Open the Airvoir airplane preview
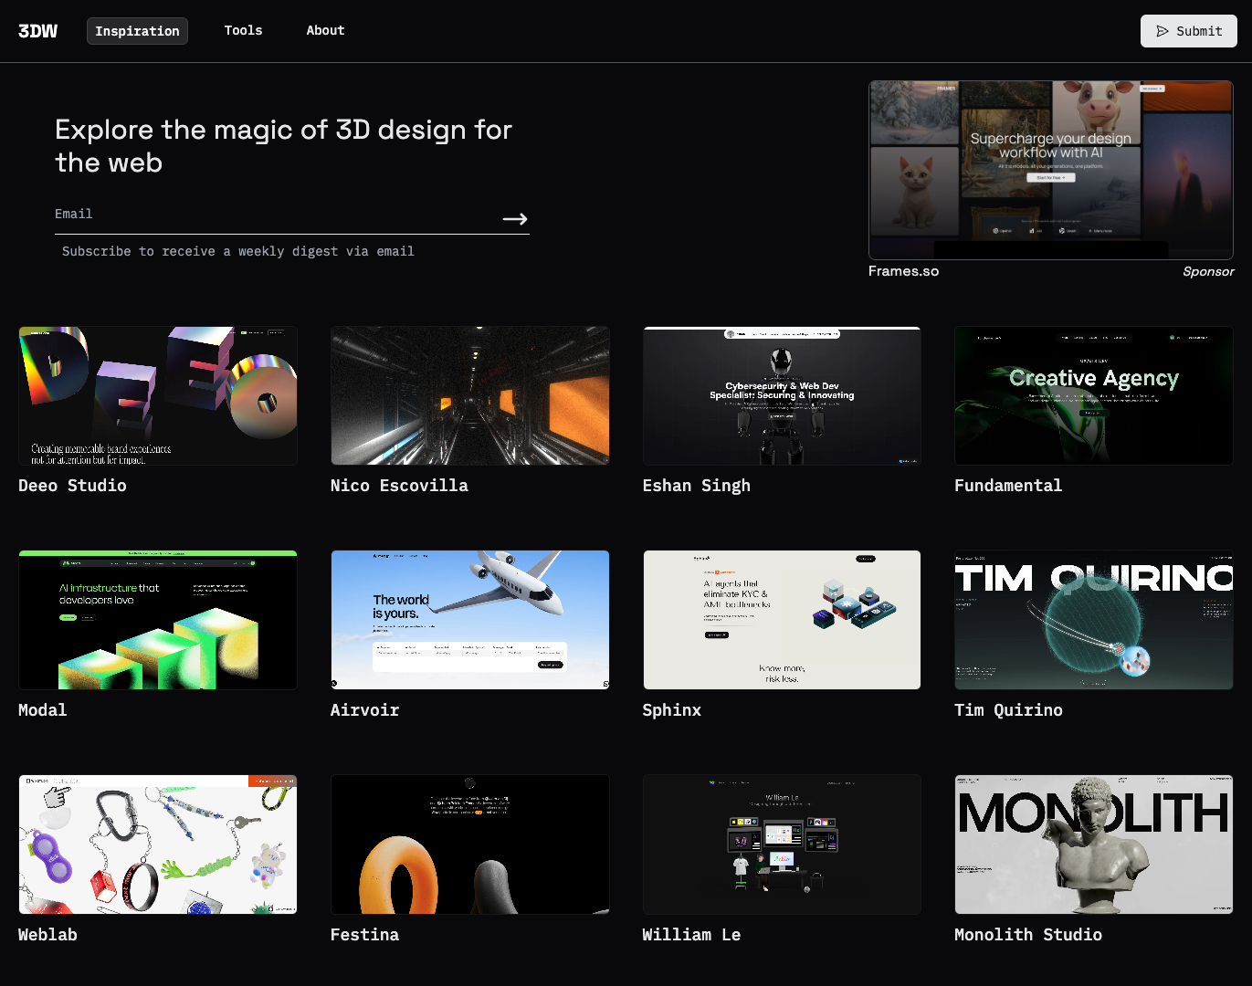 (x=469, y=619)
